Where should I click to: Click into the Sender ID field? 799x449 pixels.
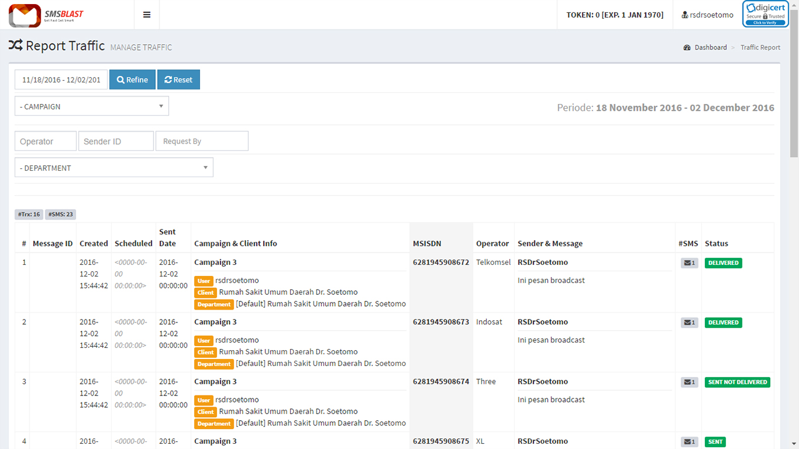point(116,141)
